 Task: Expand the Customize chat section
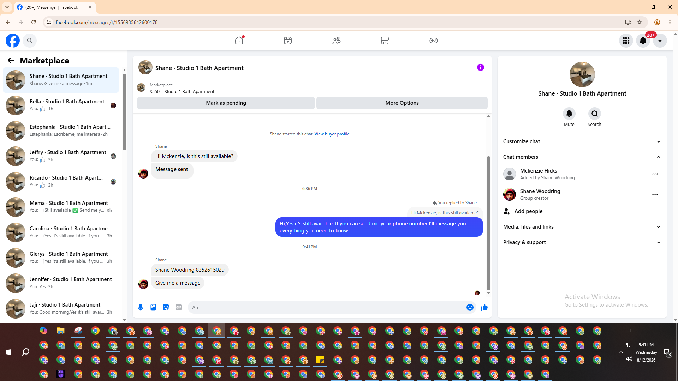tap(582, 141)
